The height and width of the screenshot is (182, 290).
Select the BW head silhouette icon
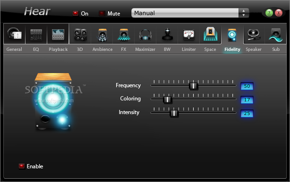click(x=167, y=34)
